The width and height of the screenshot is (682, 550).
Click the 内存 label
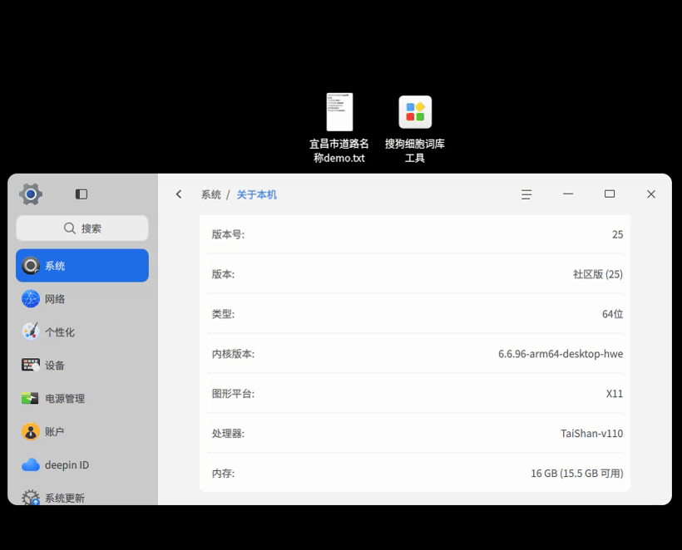223,473
